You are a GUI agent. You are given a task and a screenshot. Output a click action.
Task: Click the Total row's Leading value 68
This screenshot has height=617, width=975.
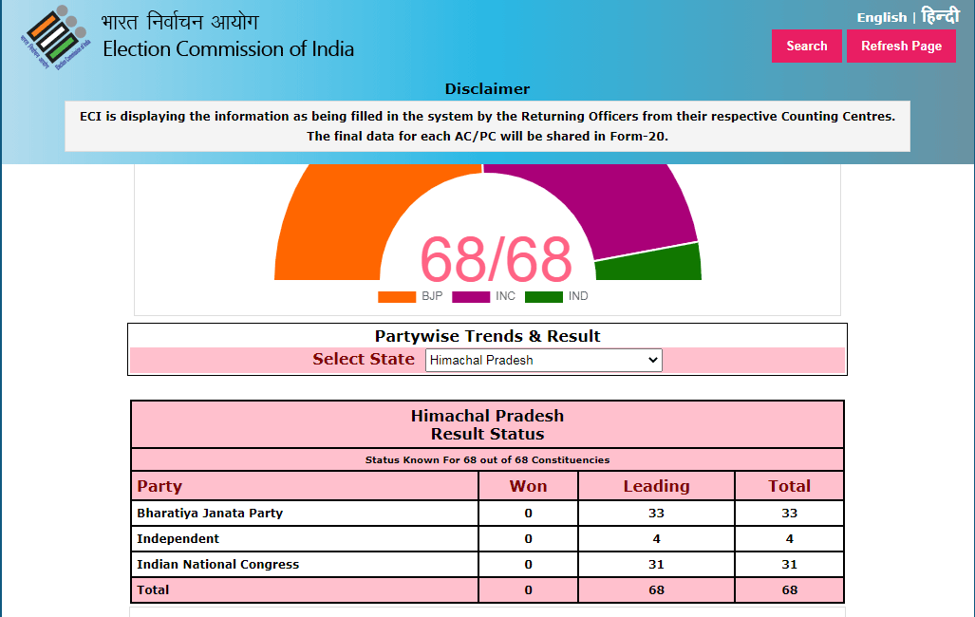click(657, 589)
